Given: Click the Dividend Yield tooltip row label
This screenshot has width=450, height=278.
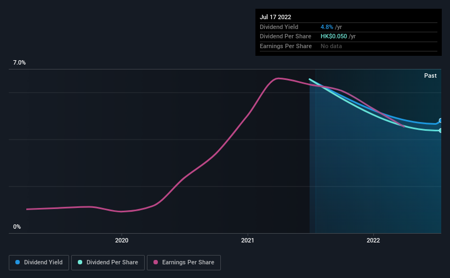Looking at the screenshot, I should 279,27.
